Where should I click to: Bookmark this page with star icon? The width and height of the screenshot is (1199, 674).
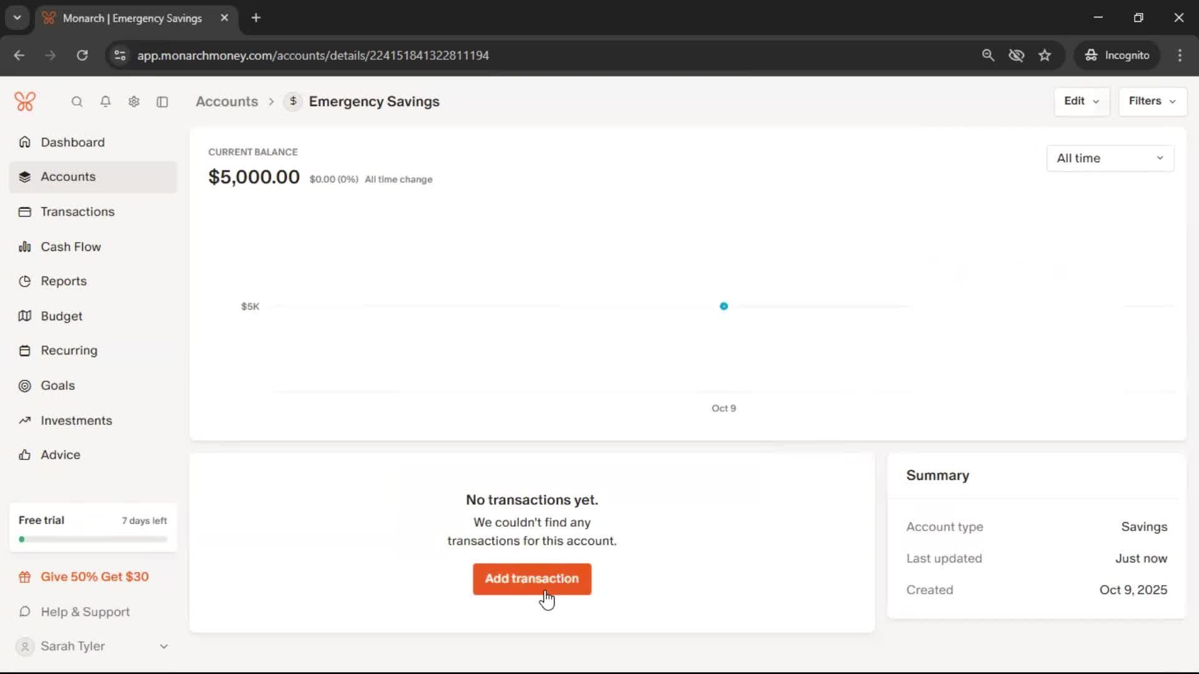tap(1045, 55)
